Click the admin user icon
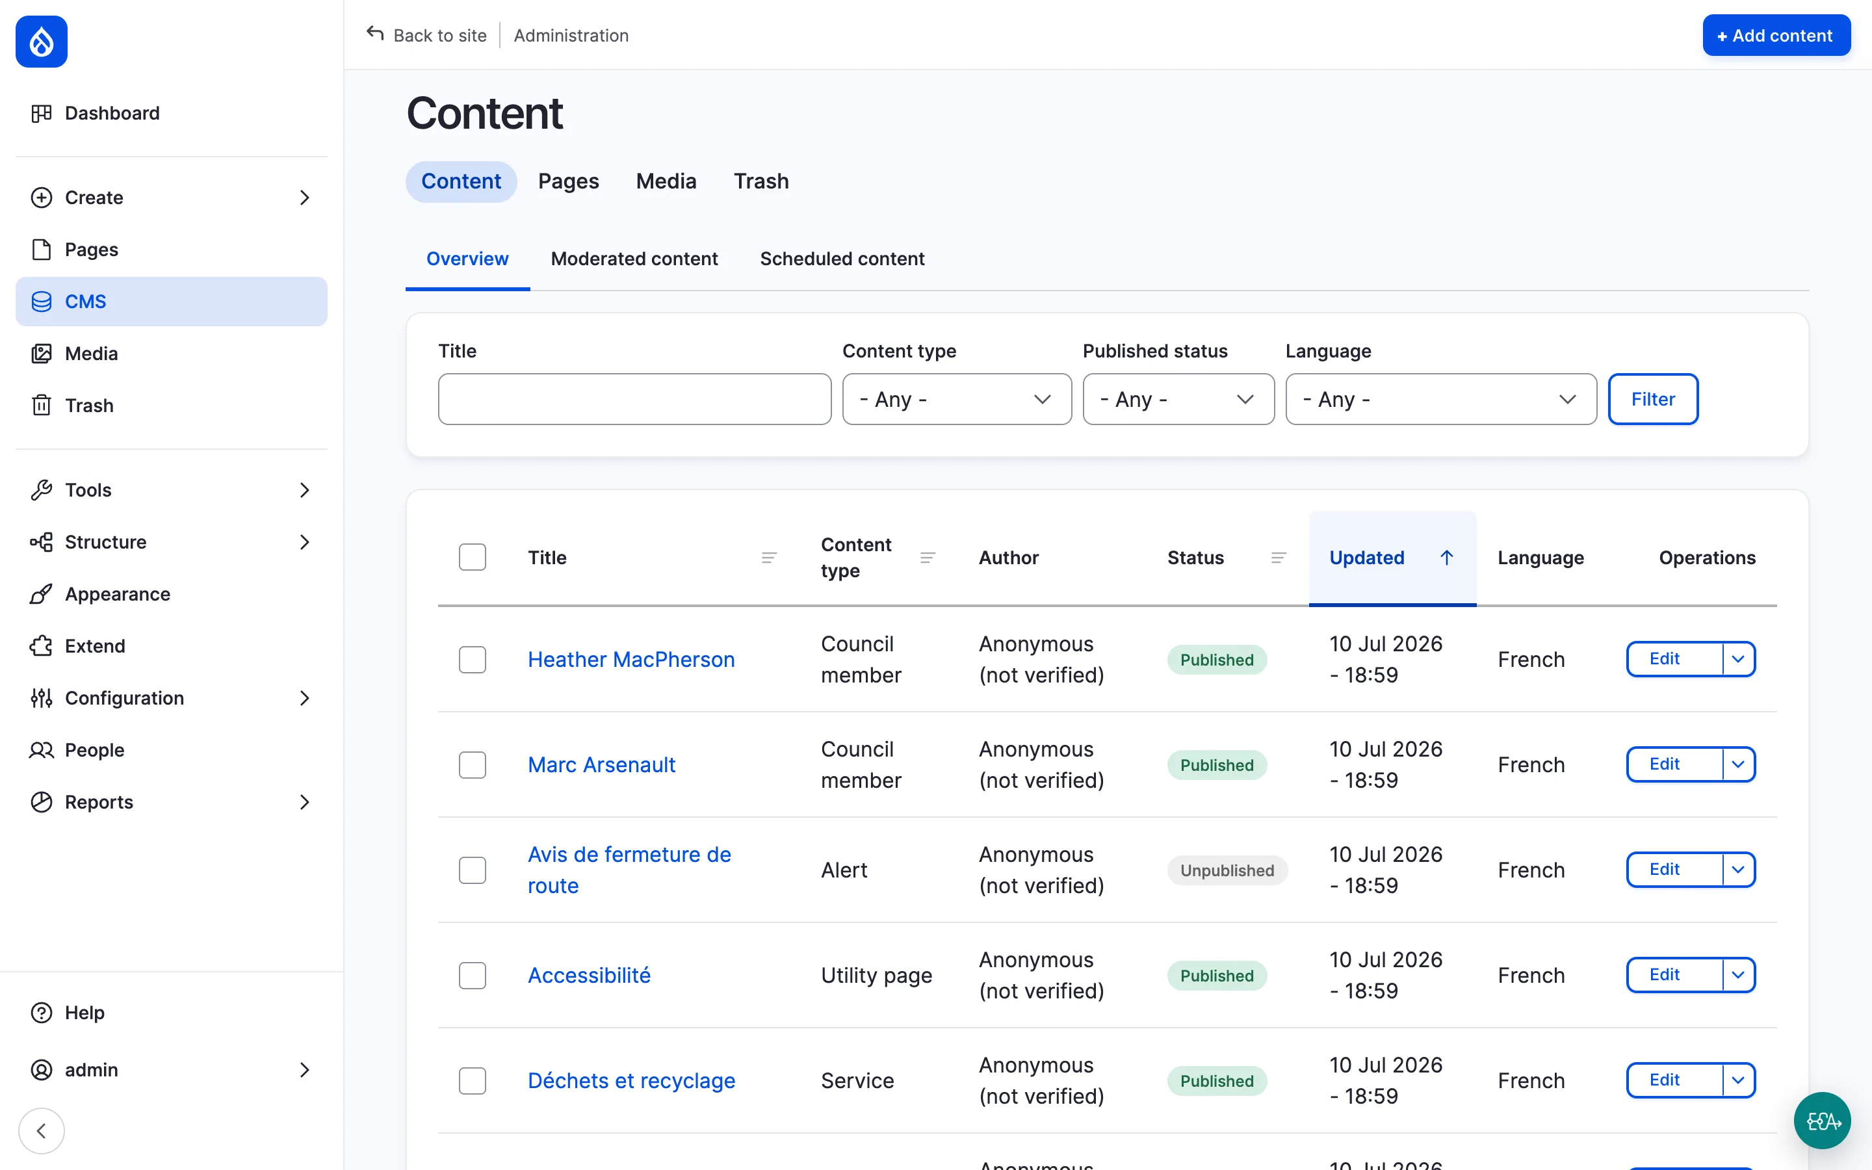This screenshot has width=1872, height=1170. point(41,1070)
